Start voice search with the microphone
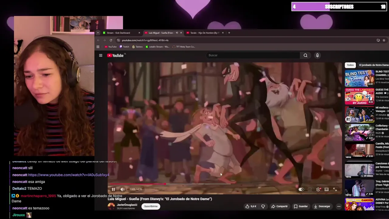The width and height of the screenshot is (389, 219). pos(317,55)
